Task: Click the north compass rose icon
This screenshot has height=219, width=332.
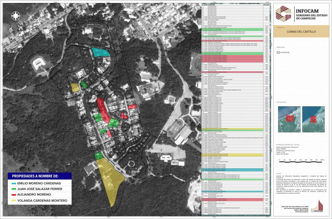Action: [x=15, y=16]
